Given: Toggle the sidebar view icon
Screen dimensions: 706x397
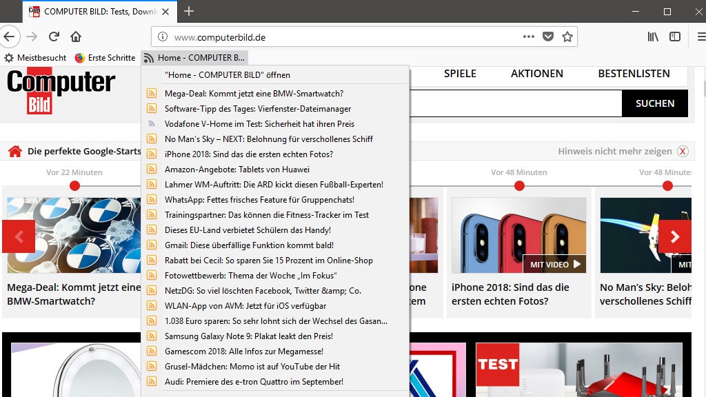Looking at the screenshot, I should tap(675, 37).
